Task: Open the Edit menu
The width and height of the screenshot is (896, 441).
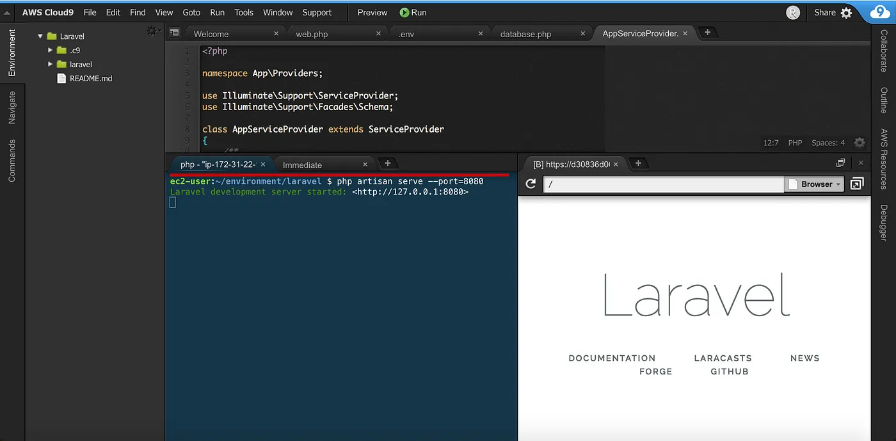Action: coord(113,13)
